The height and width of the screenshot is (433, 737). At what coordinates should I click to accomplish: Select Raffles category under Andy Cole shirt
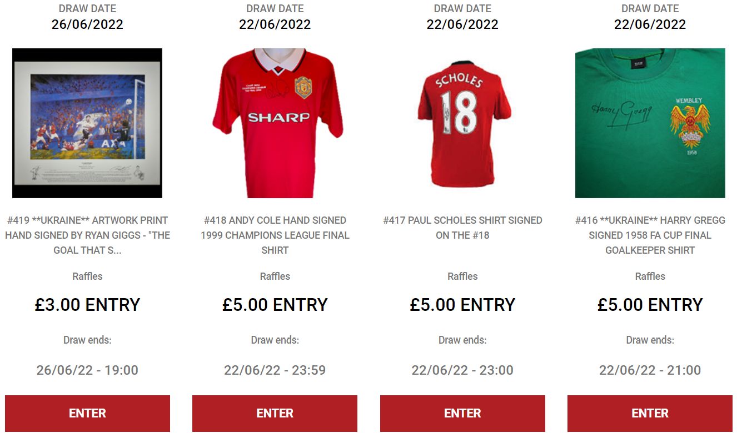coord(275,276)
